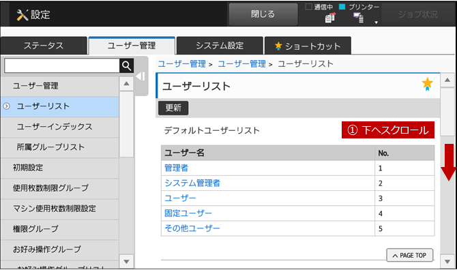Screen dimensions: 457x270
Task: Click the No. cell showing 1
Action: coord(404,168)
